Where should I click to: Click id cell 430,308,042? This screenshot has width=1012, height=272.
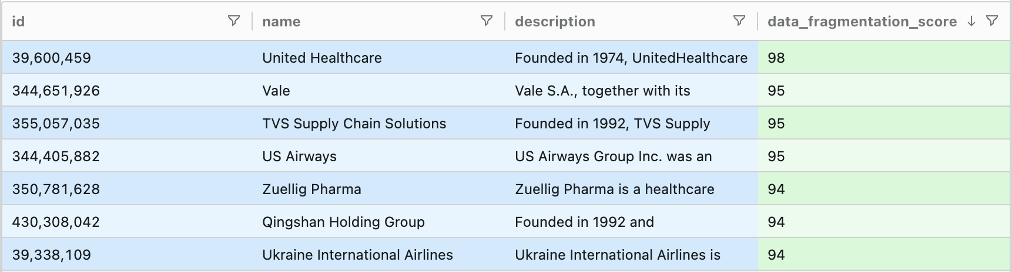[x=56, y=222]
